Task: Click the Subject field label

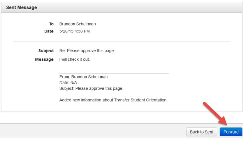Action: pos(46,50)
